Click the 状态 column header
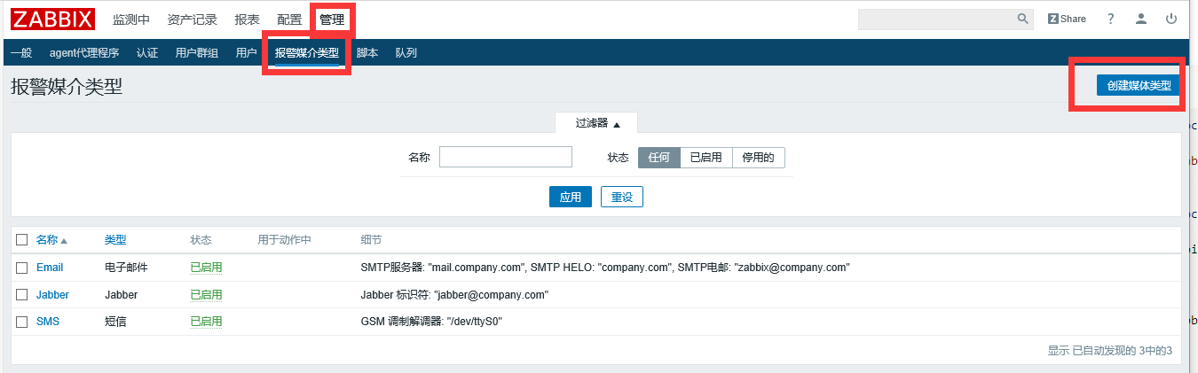The image size is (1198, 373). pyautogui.click(x=201, y=240)
